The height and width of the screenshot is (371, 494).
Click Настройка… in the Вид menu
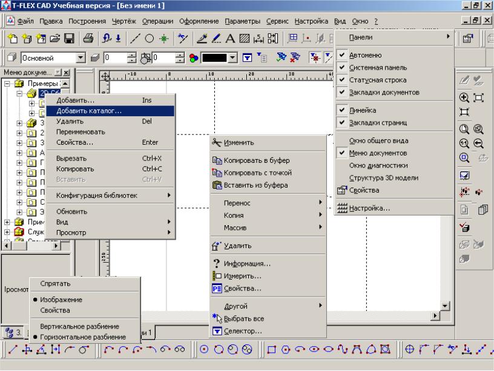pyautogui.click(x=395, y=208)
